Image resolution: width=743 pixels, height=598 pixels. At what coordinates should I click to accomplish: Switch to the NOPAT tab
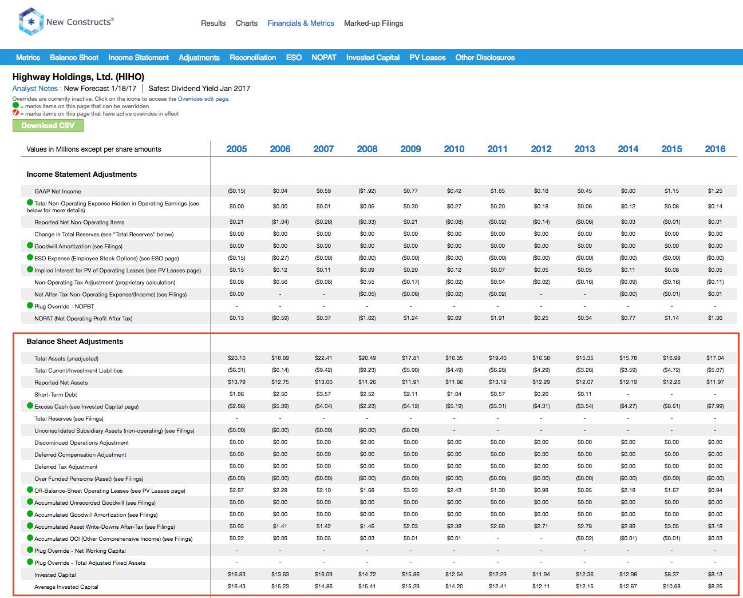pos(324,58)
